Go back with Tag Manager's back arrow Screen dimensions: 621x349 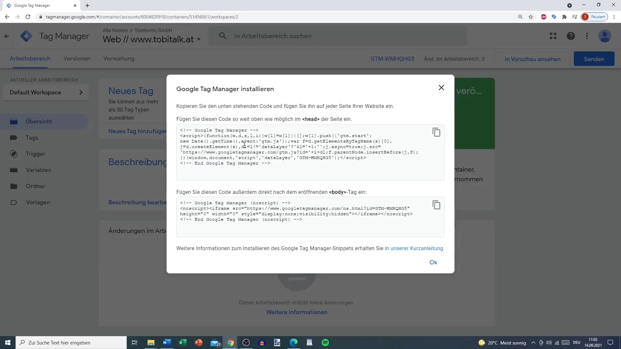pyautogui.click(x=6, y=36)
